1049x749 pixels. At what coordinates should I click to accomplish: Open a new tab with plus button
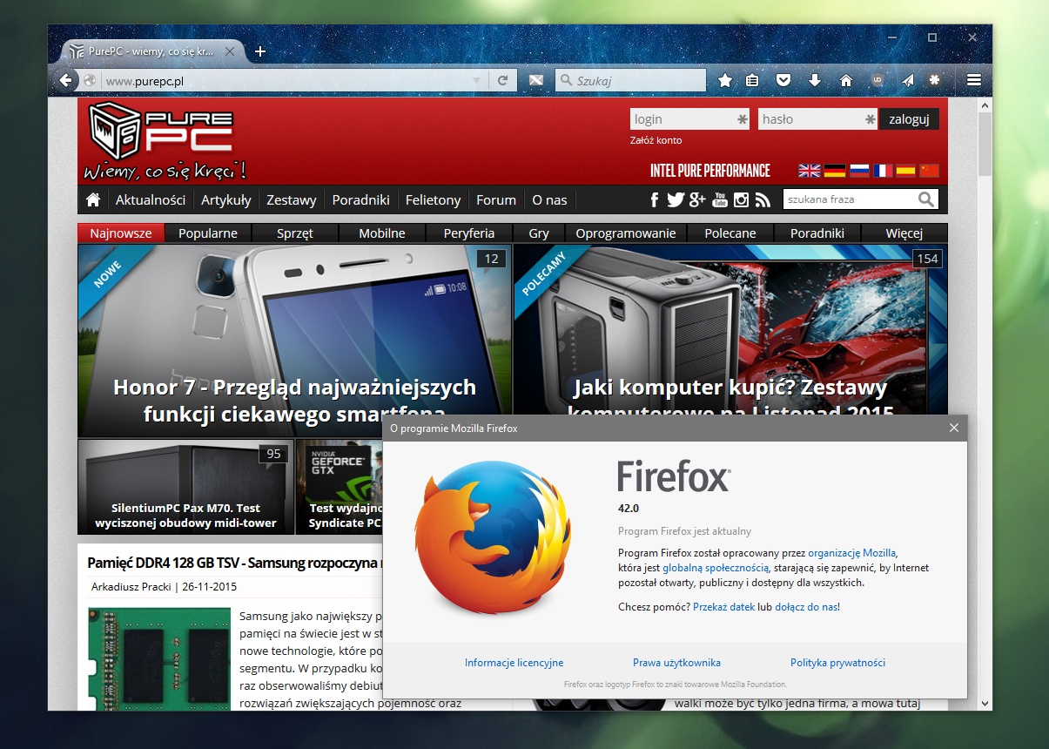click(x=259, y=51)
